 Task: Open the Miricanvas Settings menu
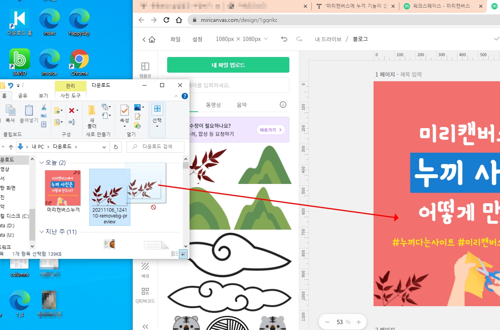(x=197, y=39)
